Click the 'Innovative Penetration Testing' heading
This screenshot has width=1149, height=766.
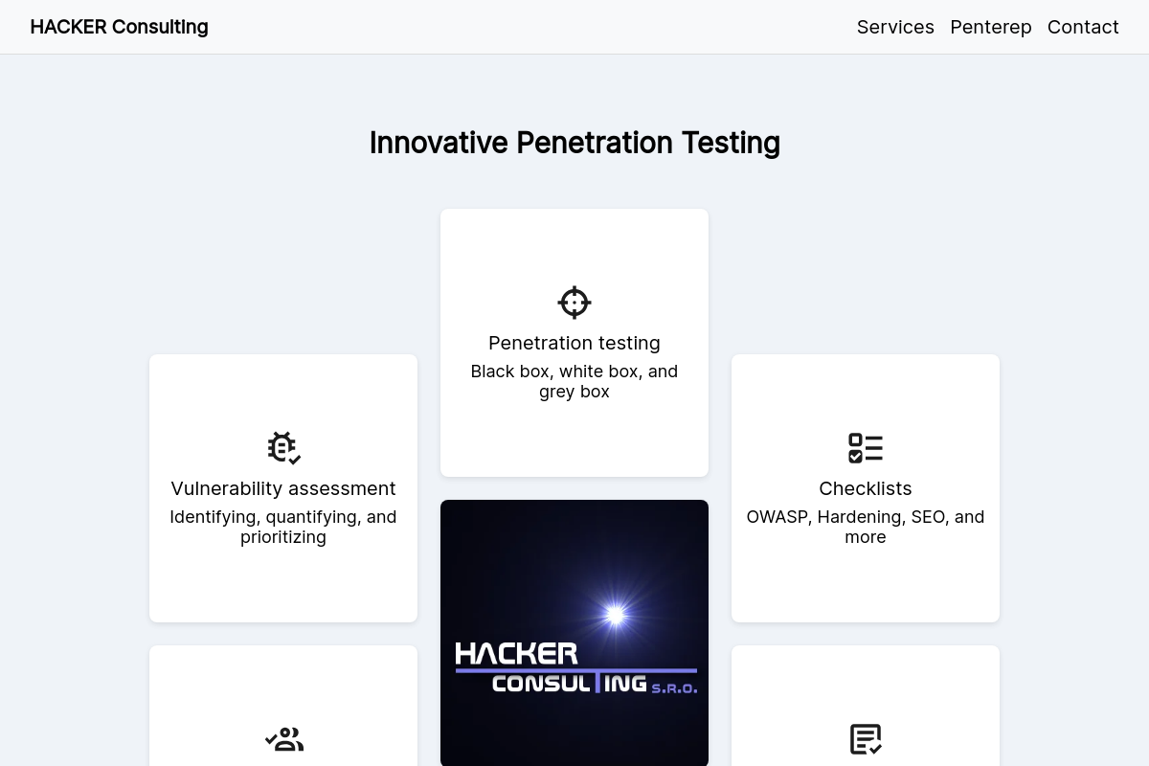(574, 143)
